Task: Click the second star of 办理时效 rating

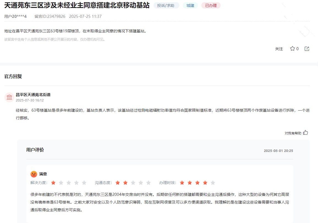Action: [x=190, y=183]
